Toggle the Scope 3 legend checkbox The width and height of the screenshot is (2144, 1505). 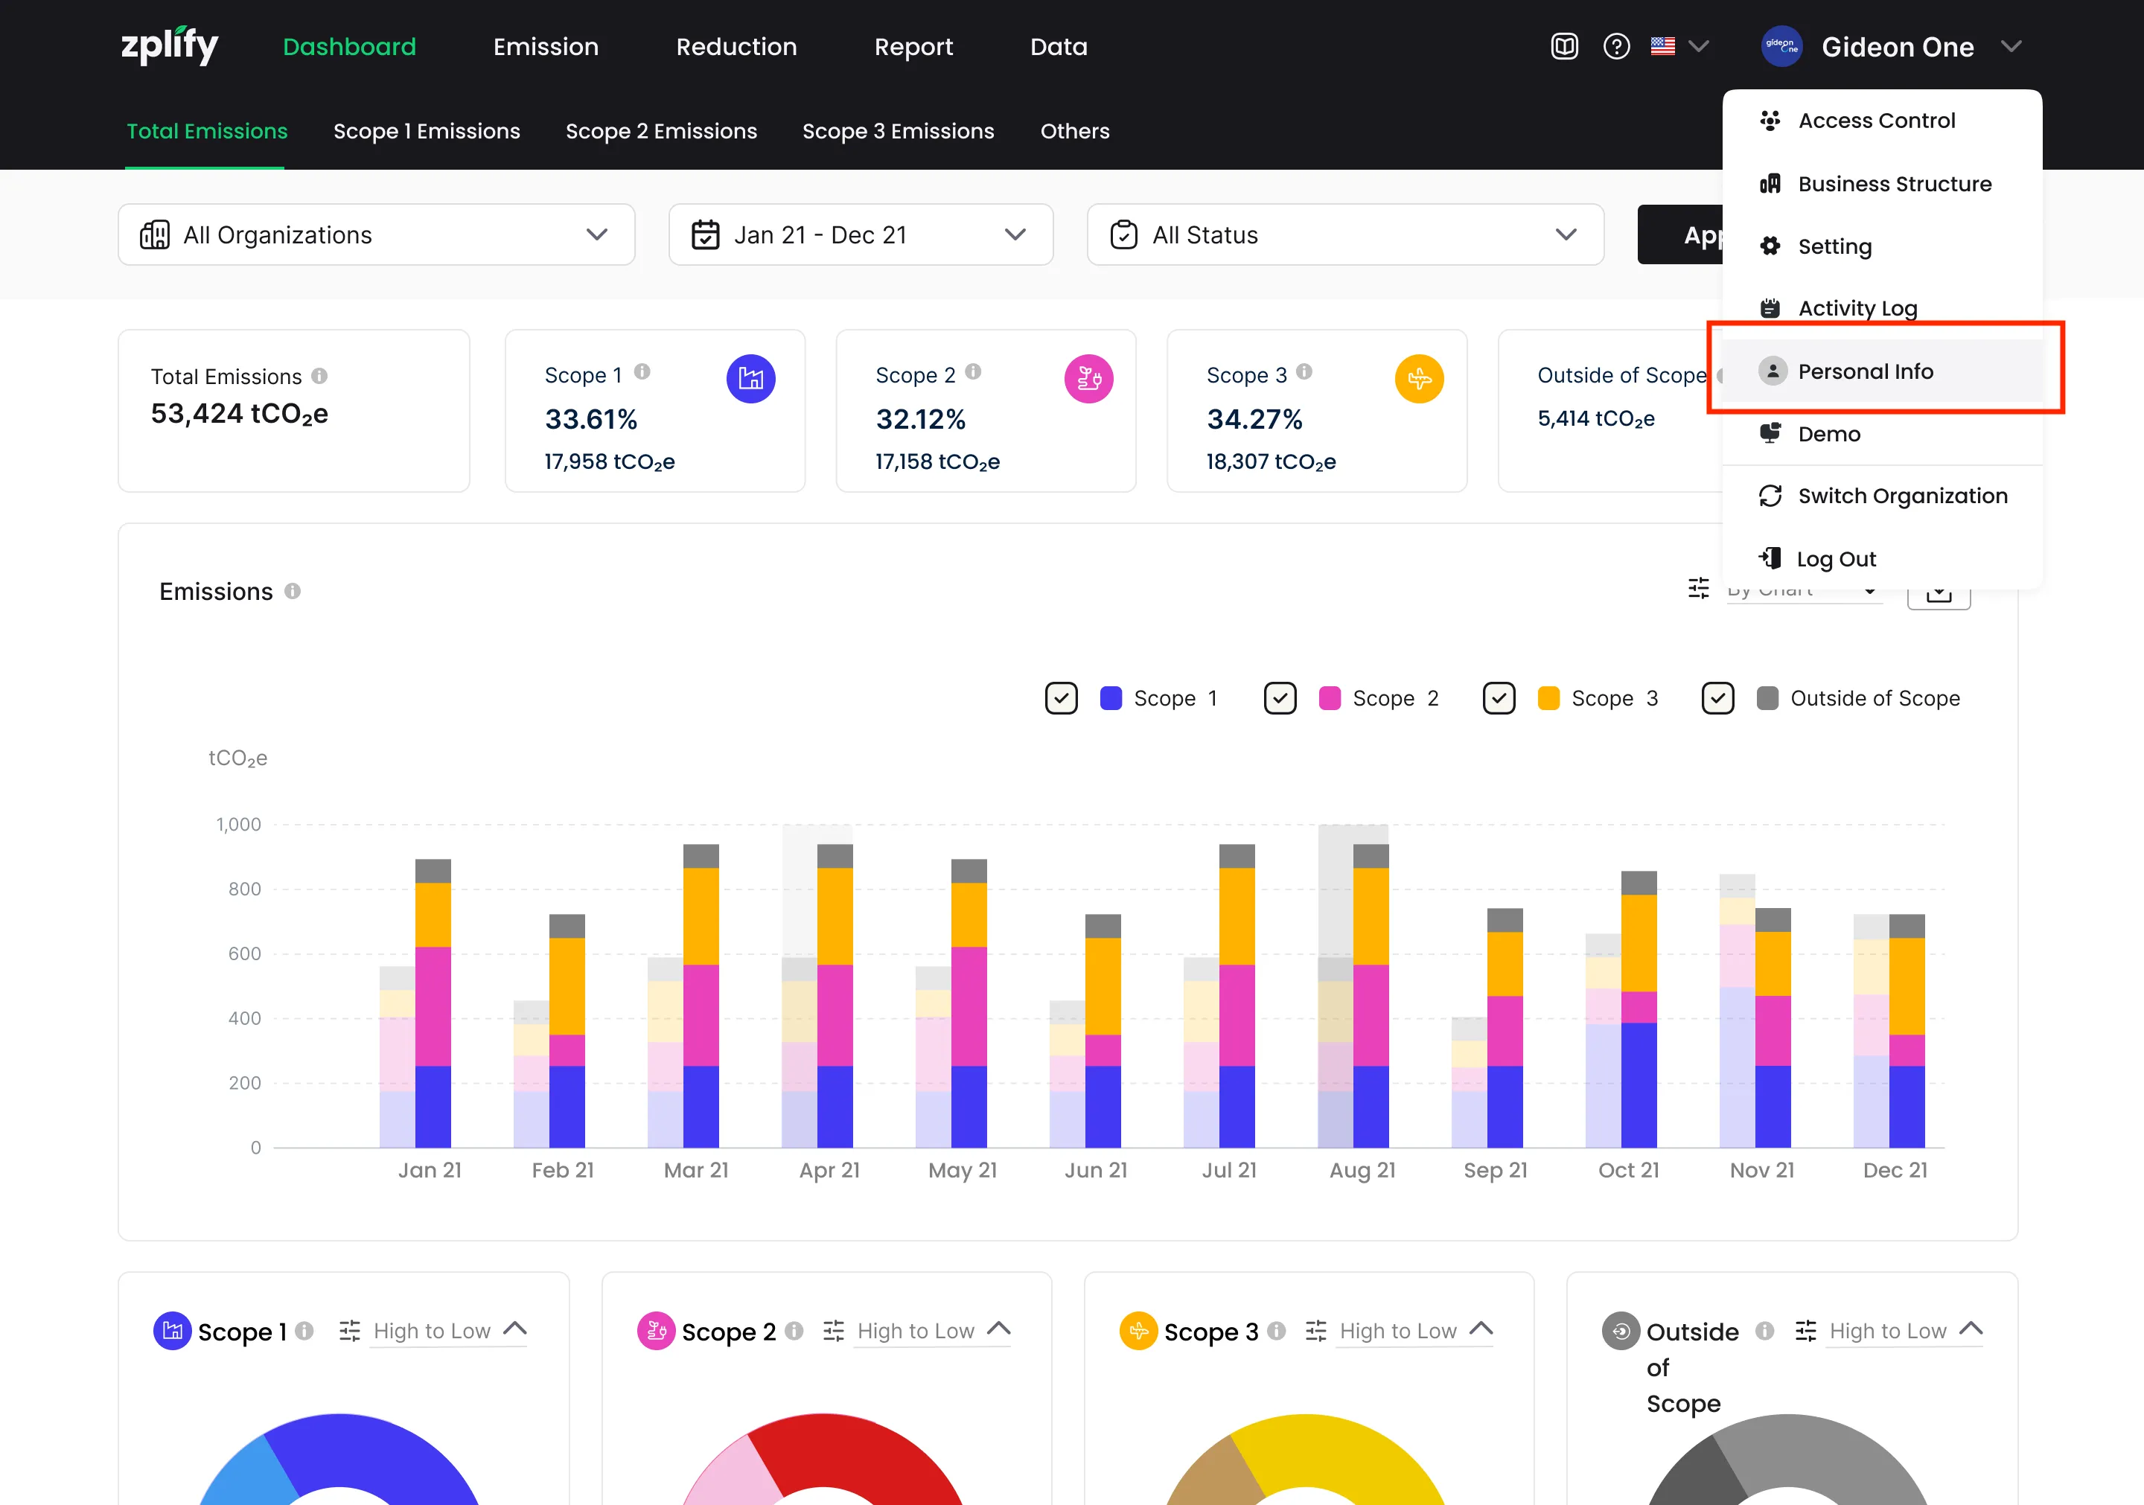1499,698
